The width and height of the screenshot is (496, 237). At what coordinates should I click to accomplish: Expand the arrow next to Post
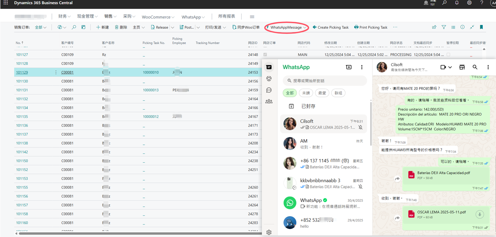tap(198, 27)
